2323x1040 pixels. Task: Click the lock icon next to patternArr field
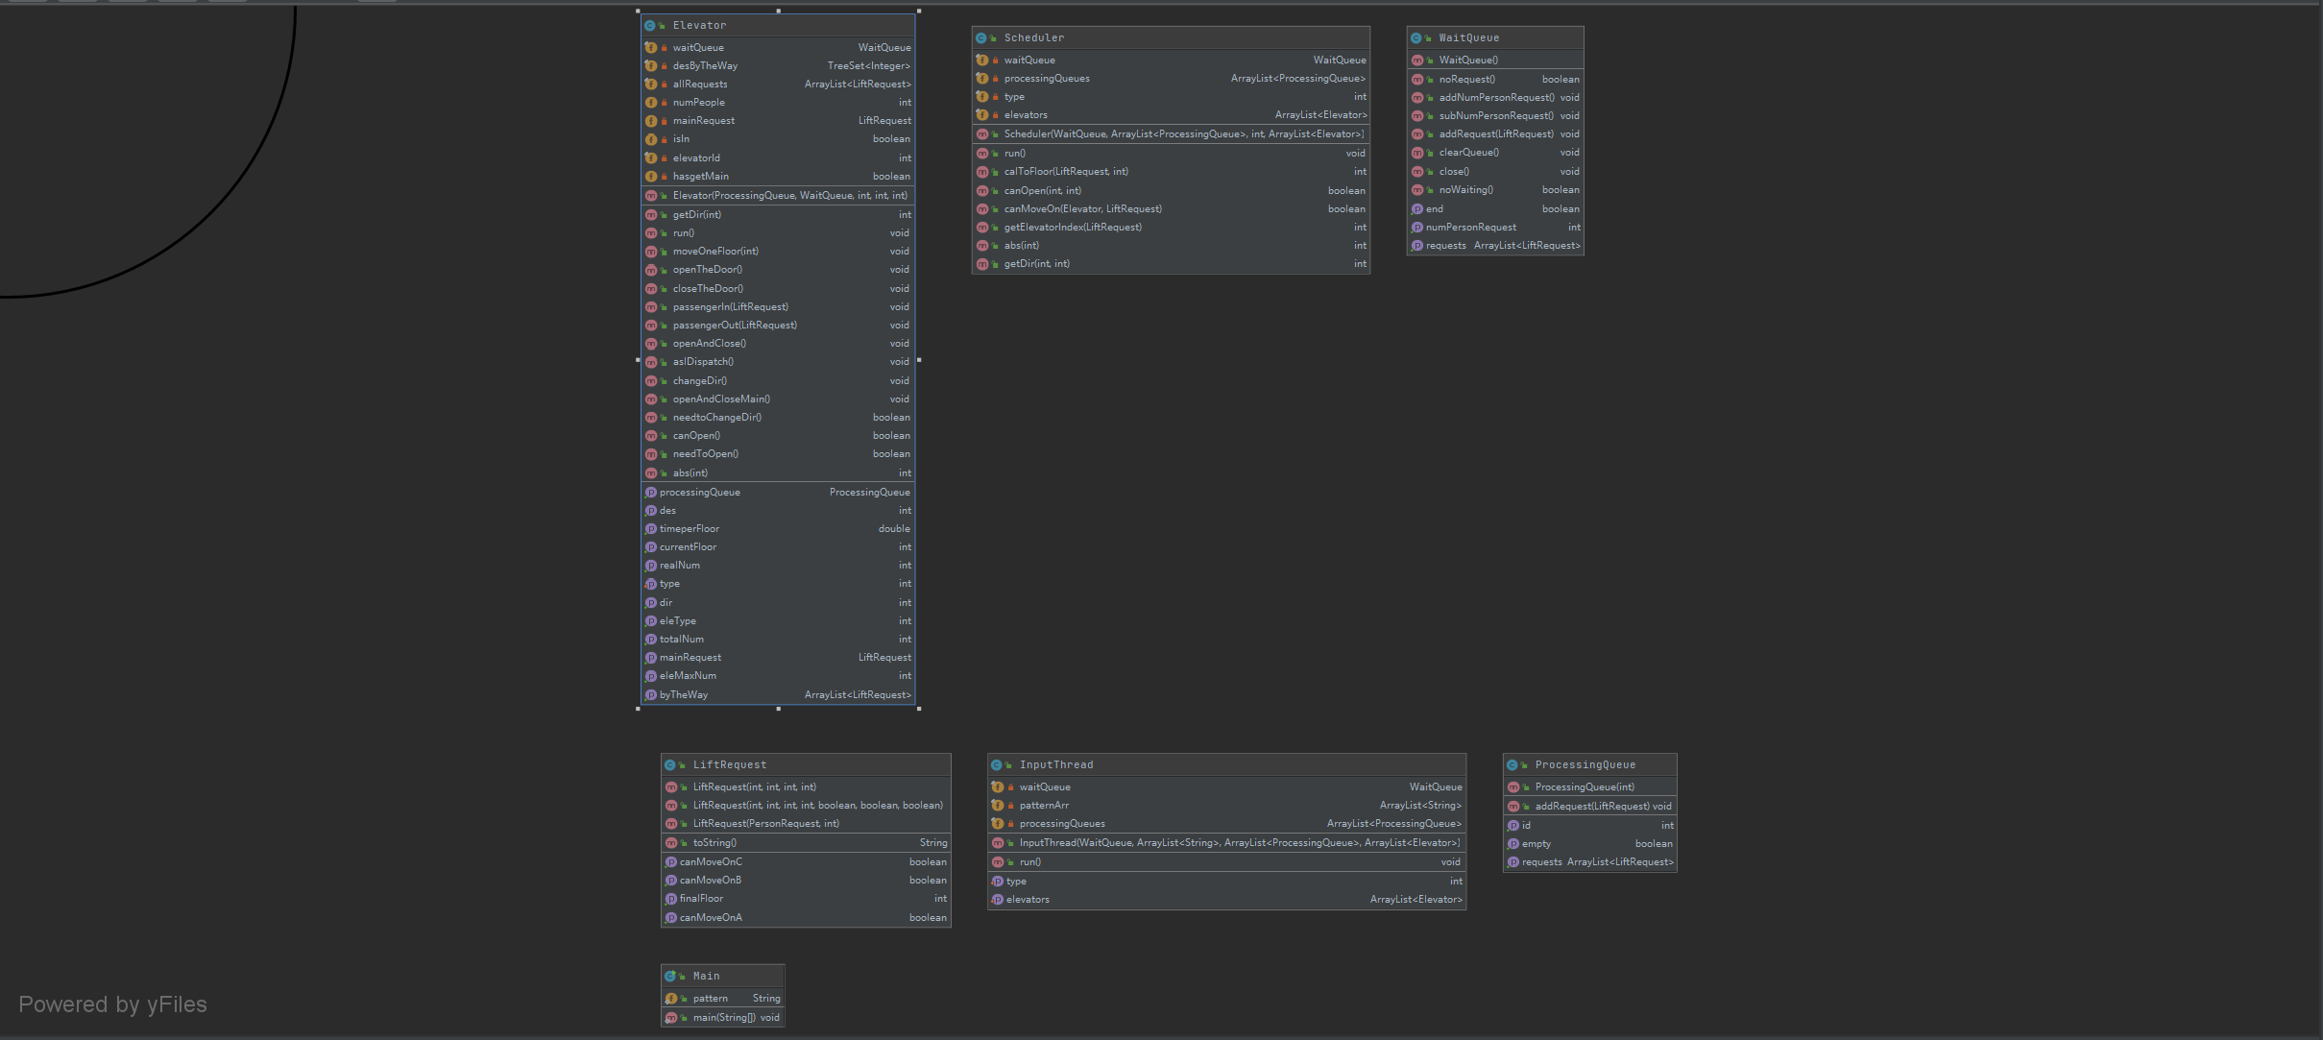pos(1011,806)
